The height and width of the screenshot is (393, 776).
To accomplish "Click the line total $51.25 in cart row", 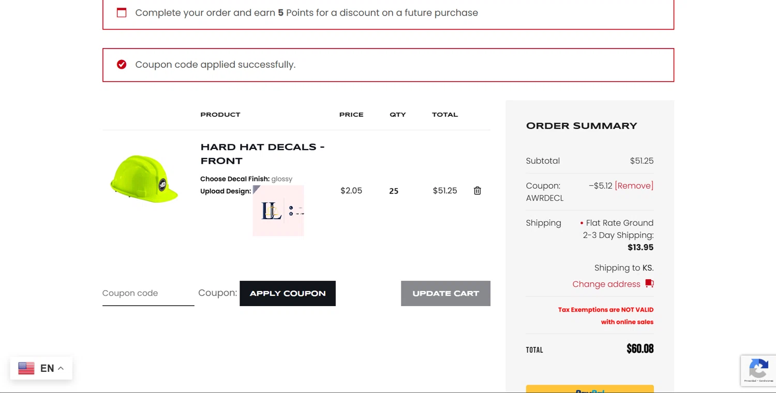I will tap(445, 191).
